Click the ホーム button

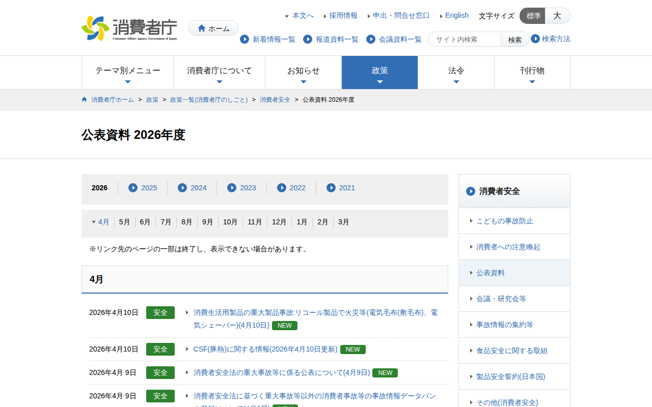[x=213, y=28]
